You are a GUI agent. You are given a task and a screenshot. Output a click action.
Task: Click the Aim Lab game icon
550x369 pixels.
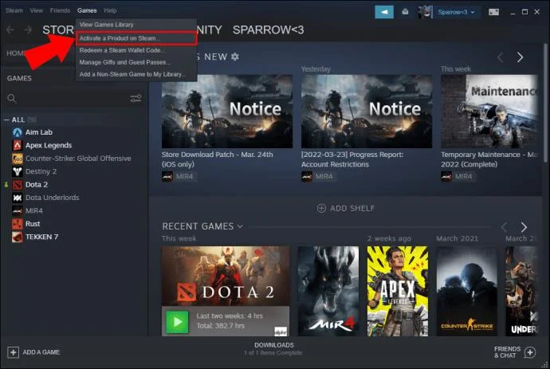click(x=18, y=132)
